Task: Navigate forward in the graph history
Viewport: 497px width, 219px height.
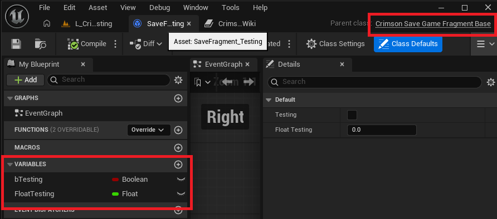Action: pyautogui.click(x=249, y=82)
